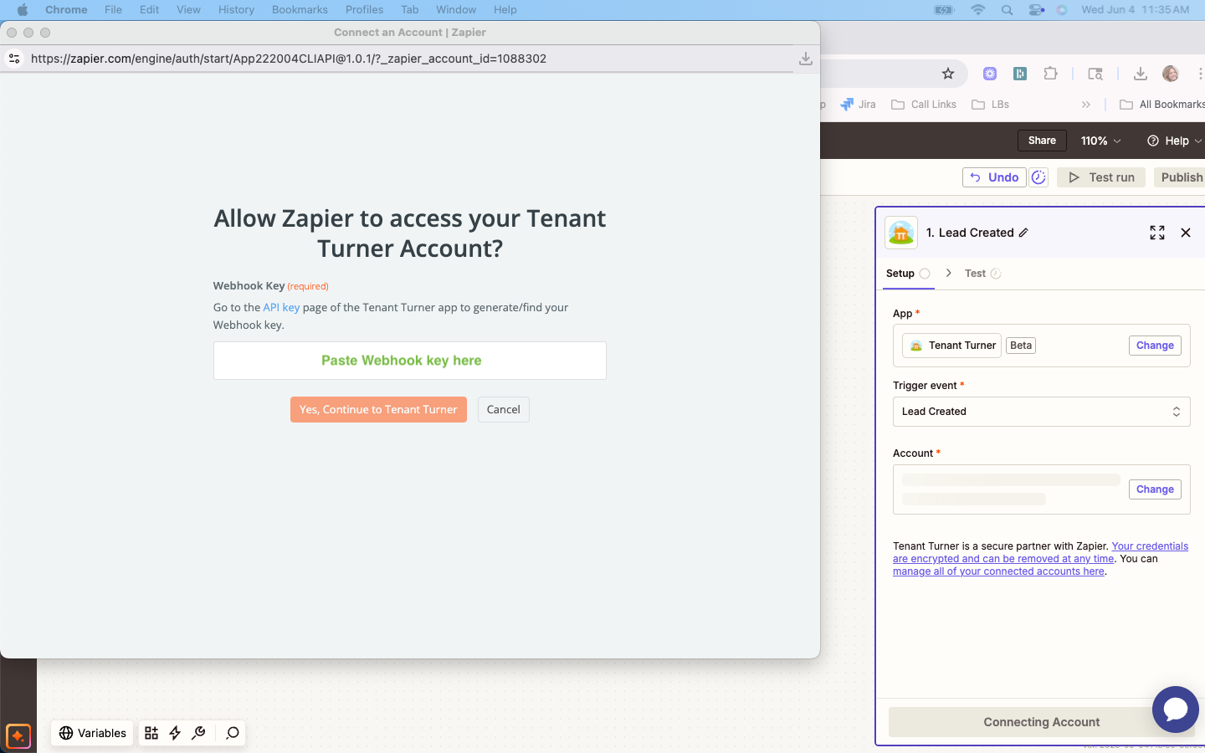Open the Edit menu
1205x753 pixels.
(149, 10)
